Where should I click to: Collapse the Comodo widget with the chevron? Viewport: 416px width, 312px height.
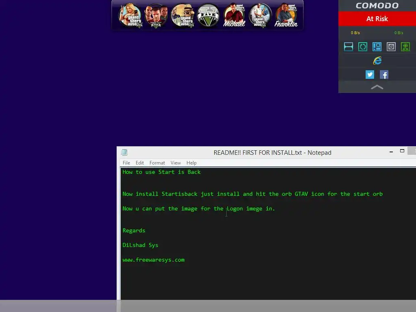[x=377, y=87]
